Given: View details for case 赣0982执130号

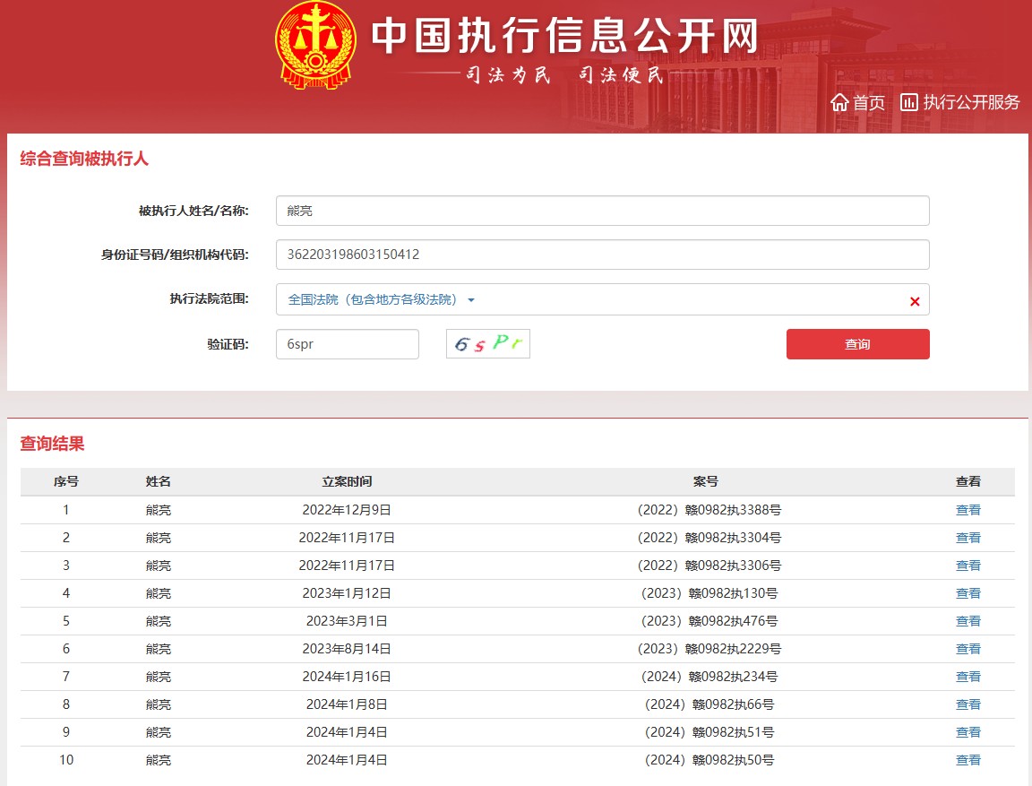Looking at the screenshot, I should pos(967,593).
